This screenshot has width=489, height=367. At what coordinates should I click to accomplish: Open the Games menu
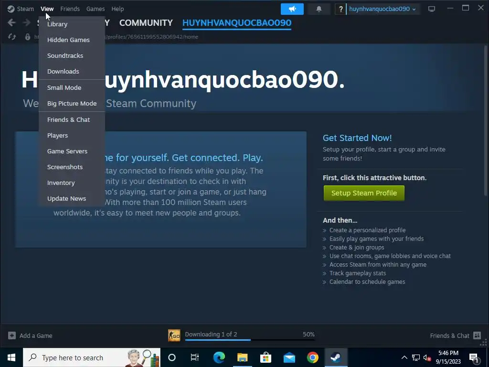pyautogui.click(x=96, y=9)
